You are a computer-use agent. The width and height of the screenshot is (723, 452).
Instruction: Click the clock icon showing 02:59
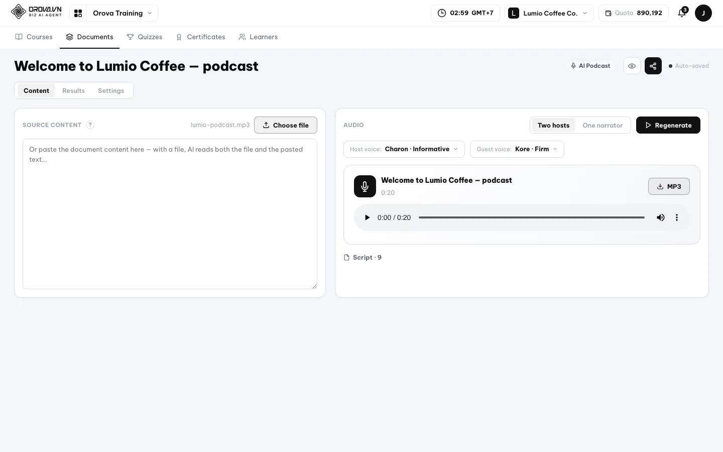(x=442, y=13)
